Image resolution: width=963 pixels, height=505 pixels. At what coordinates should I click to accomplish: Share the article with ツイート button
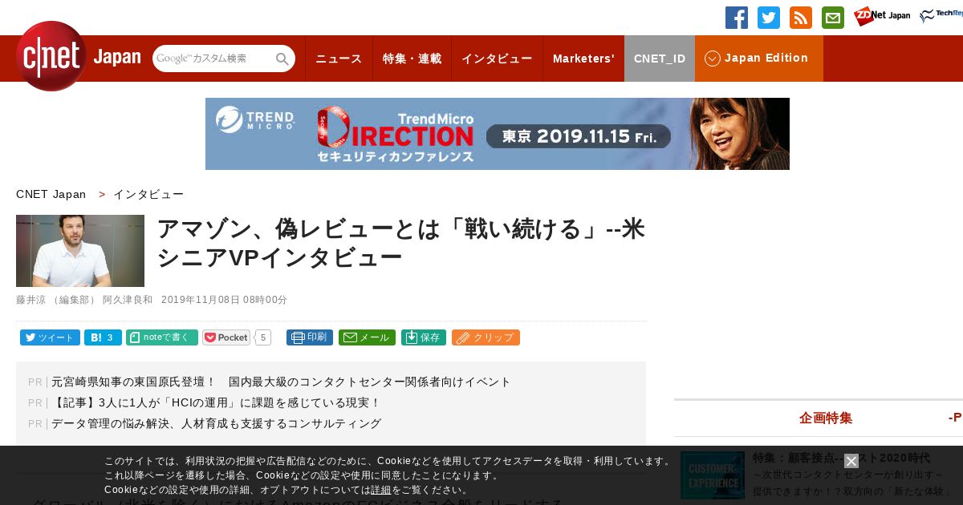[50, 337]
